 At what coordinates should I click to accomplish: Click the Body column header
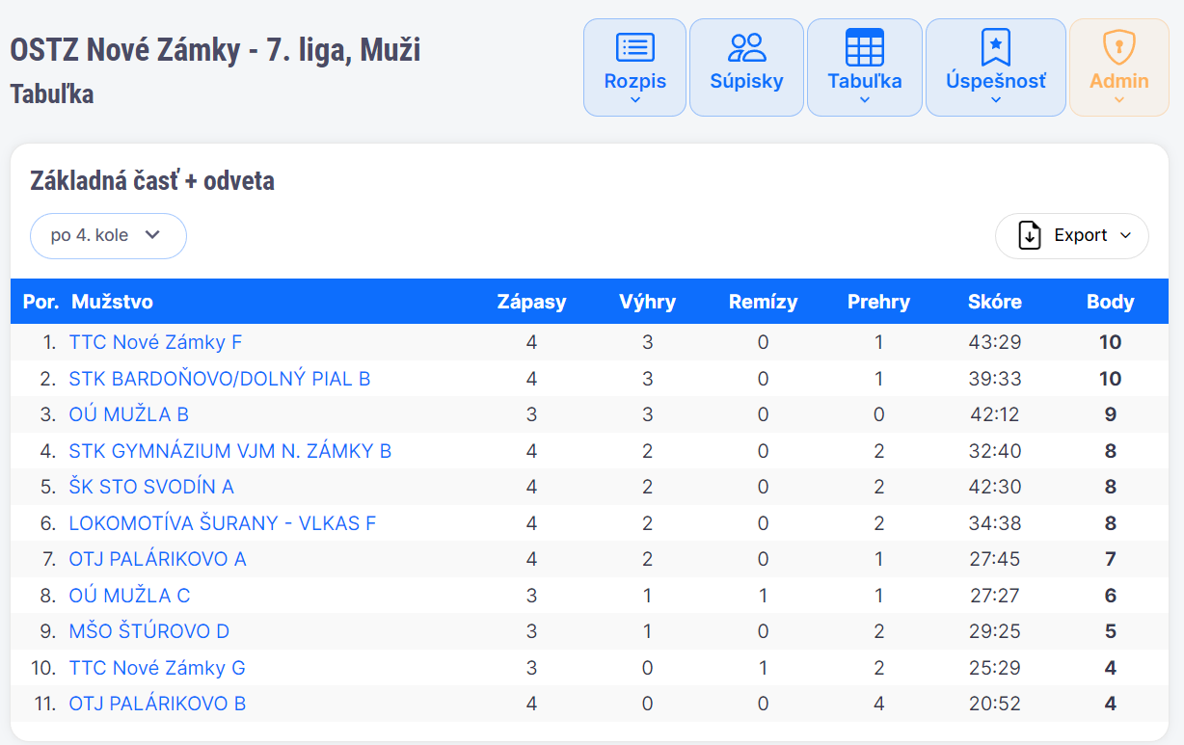pos(1110,302)
